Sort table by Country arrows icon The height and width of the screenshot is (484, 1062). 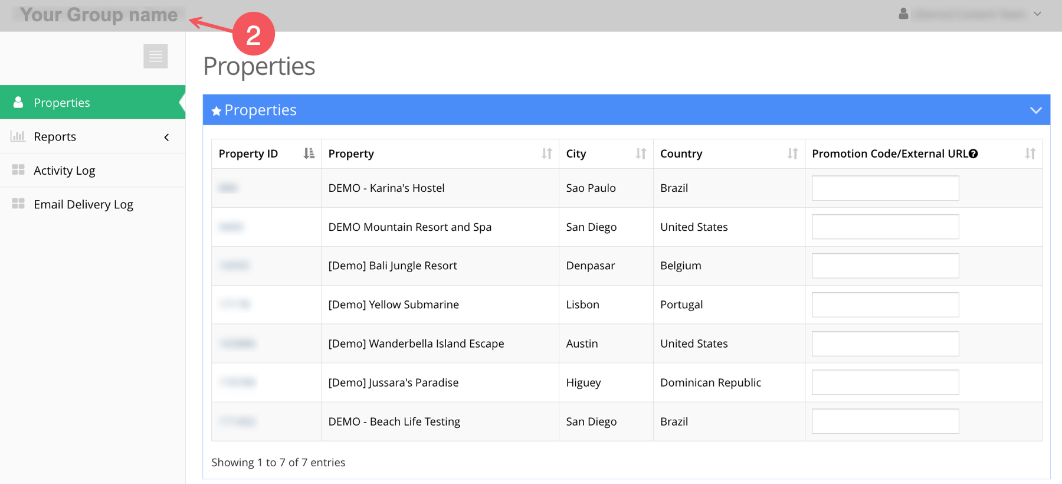pyautogui.click(x=792, y=153)
